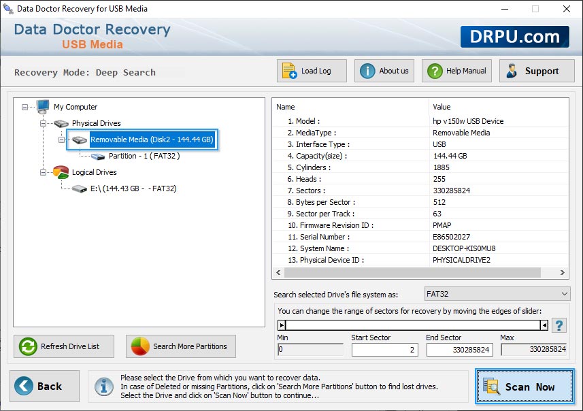Image resolution: width=583 pixels, height=411 pixels.
Task: Click the Removable Media drive icon
Action: [80, 140]
